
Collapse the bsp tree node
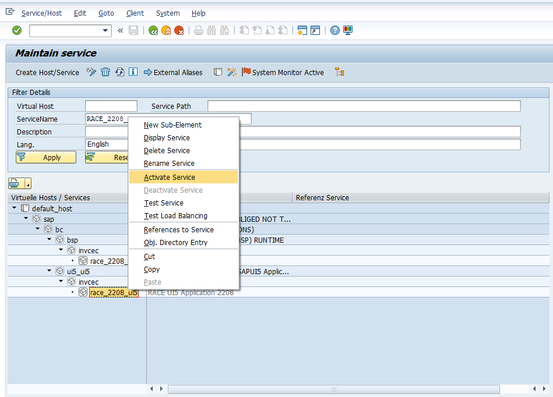coord(50,240)
